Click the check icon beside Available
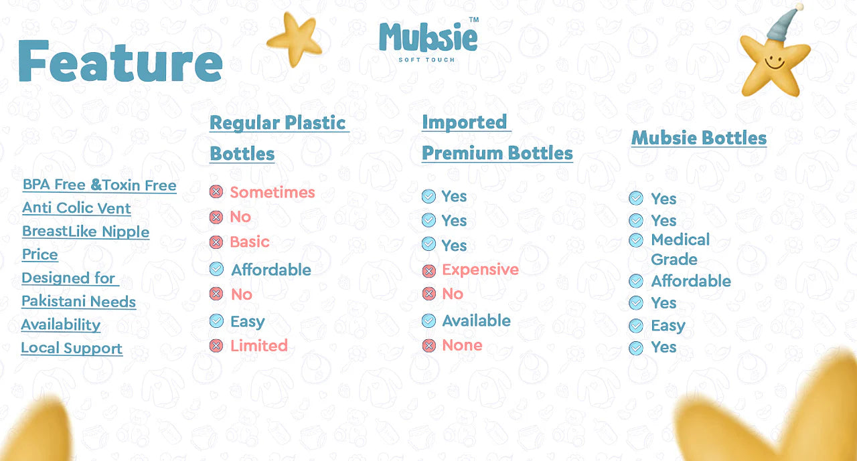Image resolution: width=857 pixels, height=461 pixels. coord(428,320)
